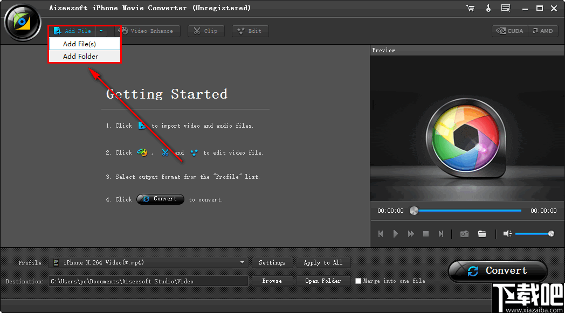Click the Add File toolbar button
The height and width of the screenshot is (313, 565).
tap(73, 31)
